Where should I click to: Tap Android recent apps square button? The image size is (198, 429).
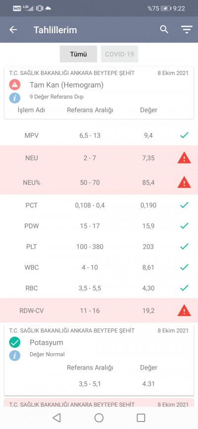(141, 418)
